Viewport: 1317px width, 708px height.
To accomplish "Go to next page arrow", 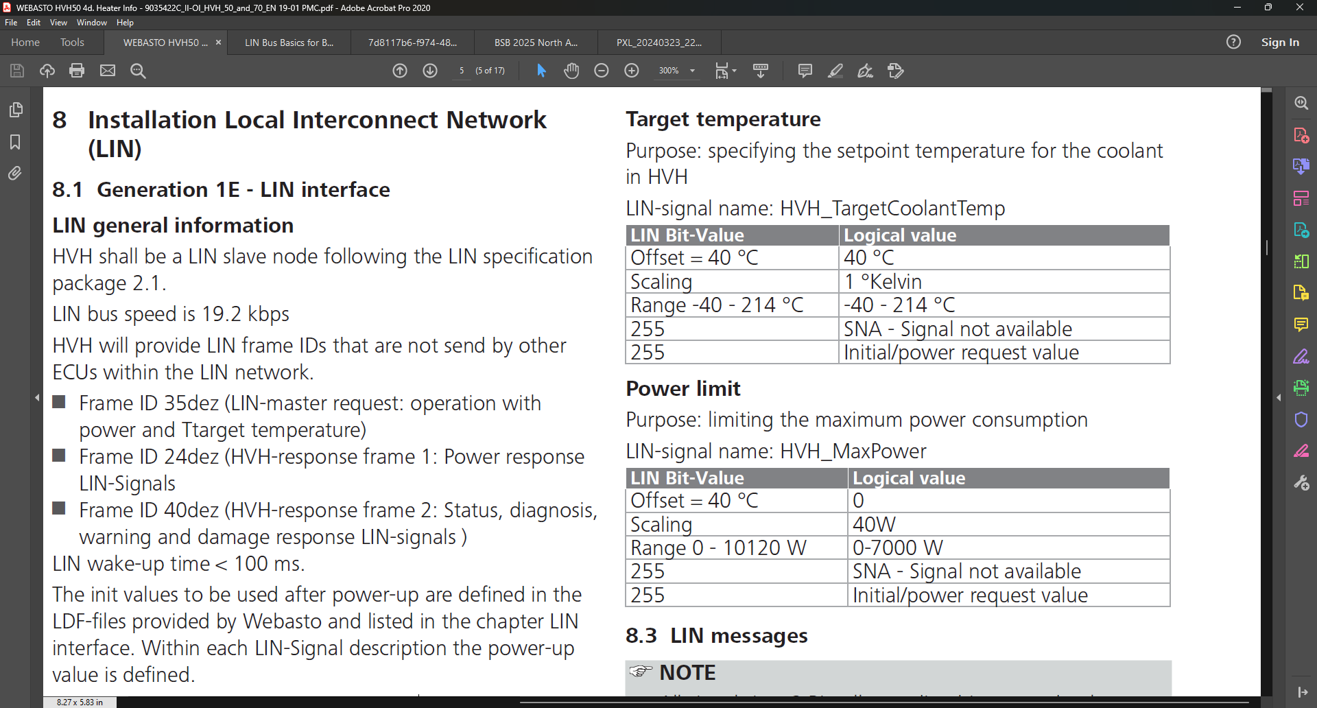I will coord(430,71).
